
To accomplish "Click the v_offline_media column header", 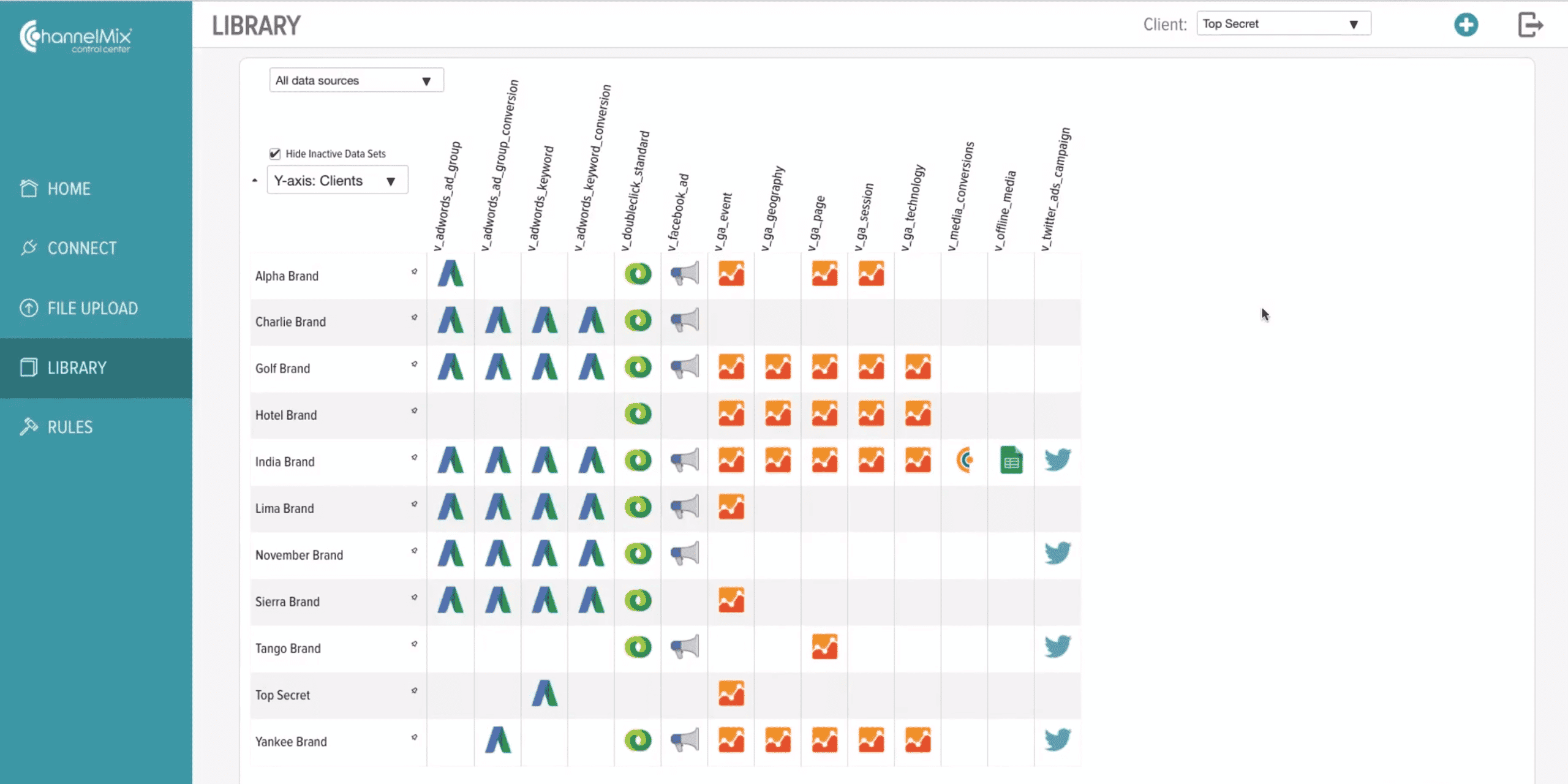I will [1005, 211].
